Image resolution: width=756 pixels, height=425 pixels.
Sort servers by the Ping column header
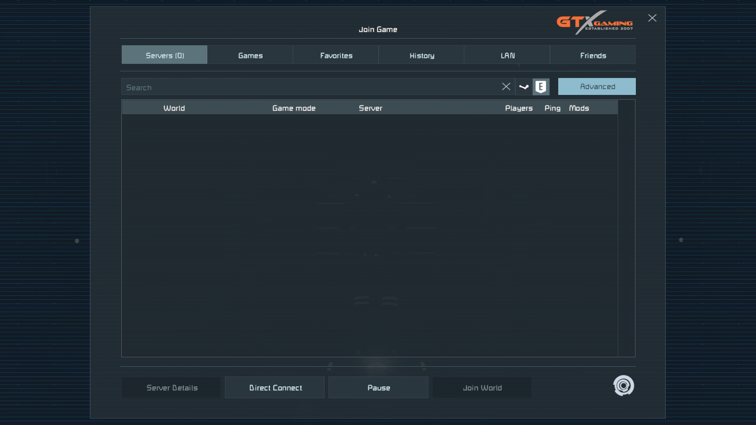click(552, 108)
